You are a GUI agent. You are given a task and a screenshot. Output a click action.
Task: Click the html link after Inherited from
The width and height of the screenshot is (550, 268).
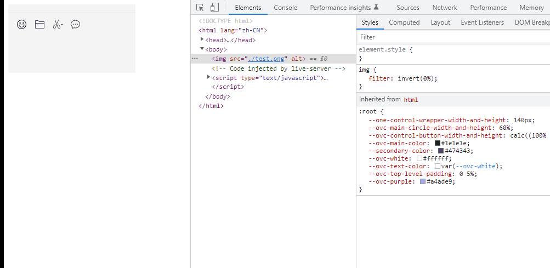pyautogui.click(x=411, y=100)
